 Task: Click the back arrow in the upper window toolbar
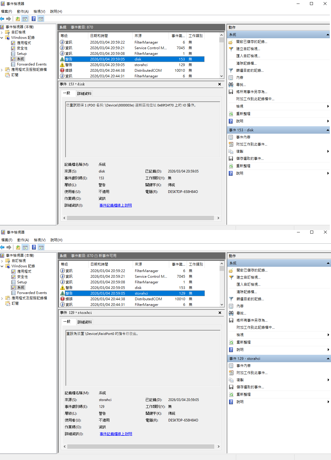2,19
